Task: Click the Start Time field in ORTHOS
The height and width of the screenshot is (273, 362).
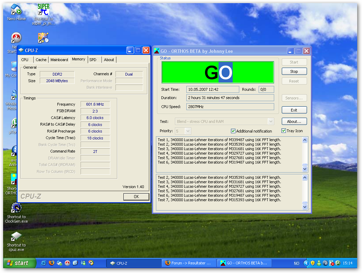Action: tap(212, 89)
